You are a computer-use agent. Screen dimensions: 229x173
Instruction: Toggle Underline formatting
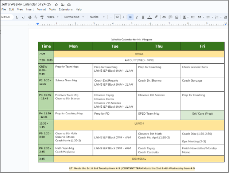[x=143, y=17]
